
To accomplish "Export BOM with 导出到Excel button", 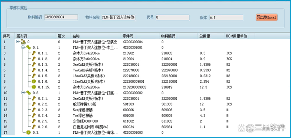I will click(266, 17).
